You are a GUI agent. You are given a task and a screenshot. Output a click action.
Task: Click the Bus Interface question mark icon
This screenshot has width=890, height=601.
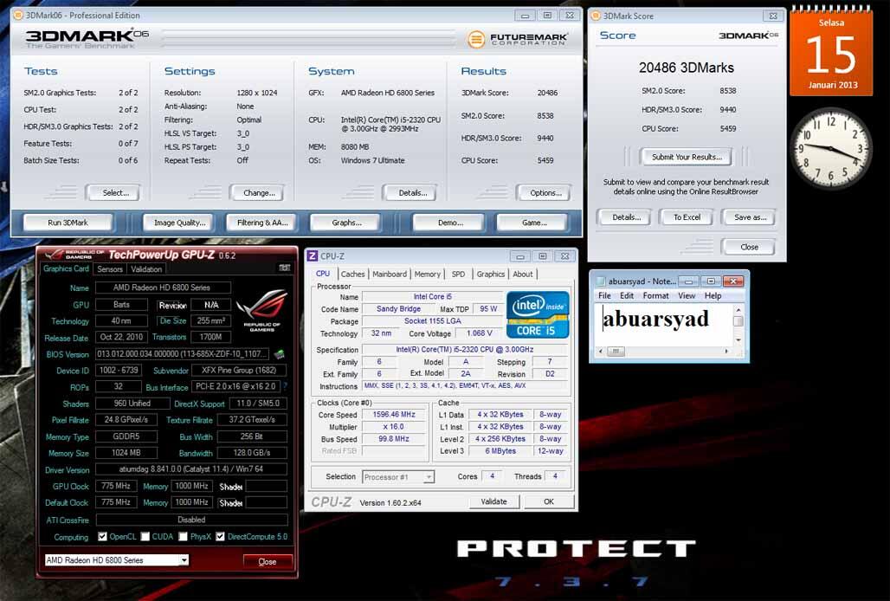coord(285,386)
